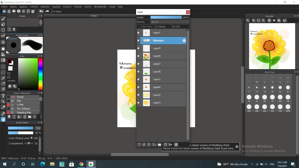This screenshot has height=168, width=299.
Task: Select the Eyedropper tool
Action: (x=3, y=114)
